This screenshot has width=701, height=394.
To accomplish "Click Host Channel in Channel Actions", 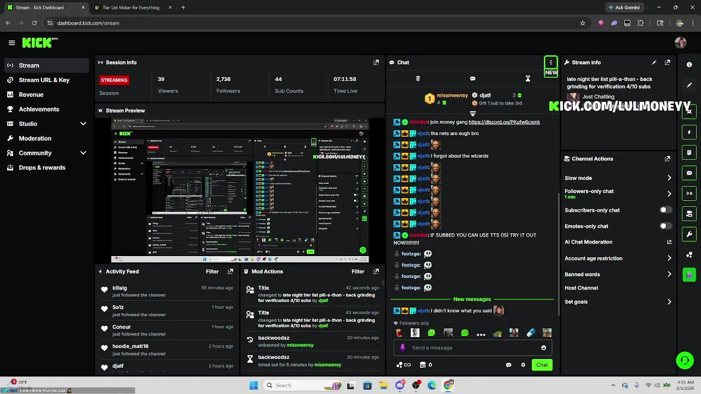I will pos(581,288).
